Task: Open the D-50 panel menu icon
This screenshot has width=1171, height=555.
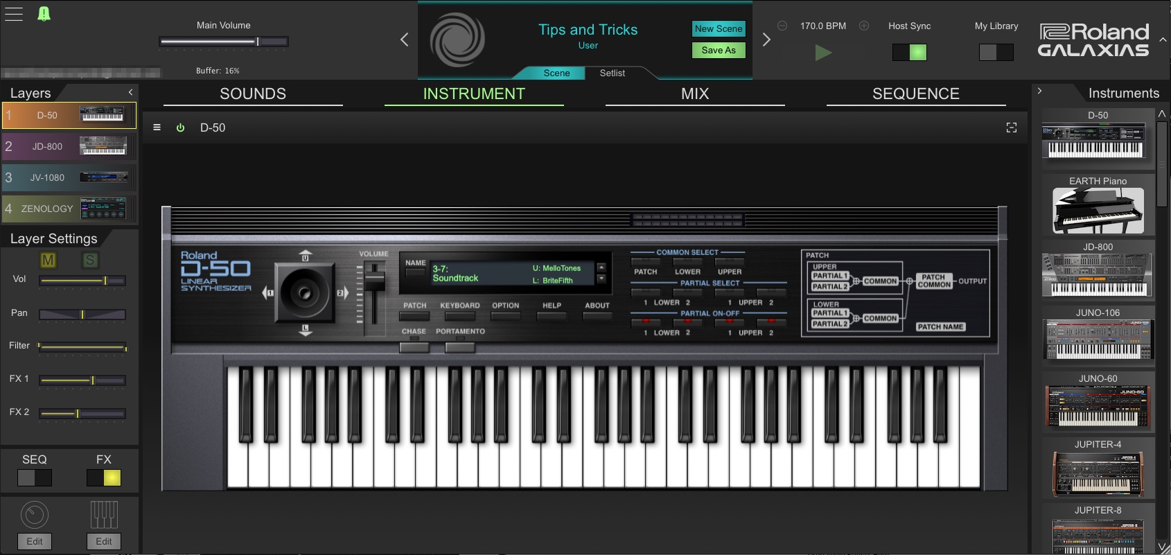Action: click(x=157, y=127)
